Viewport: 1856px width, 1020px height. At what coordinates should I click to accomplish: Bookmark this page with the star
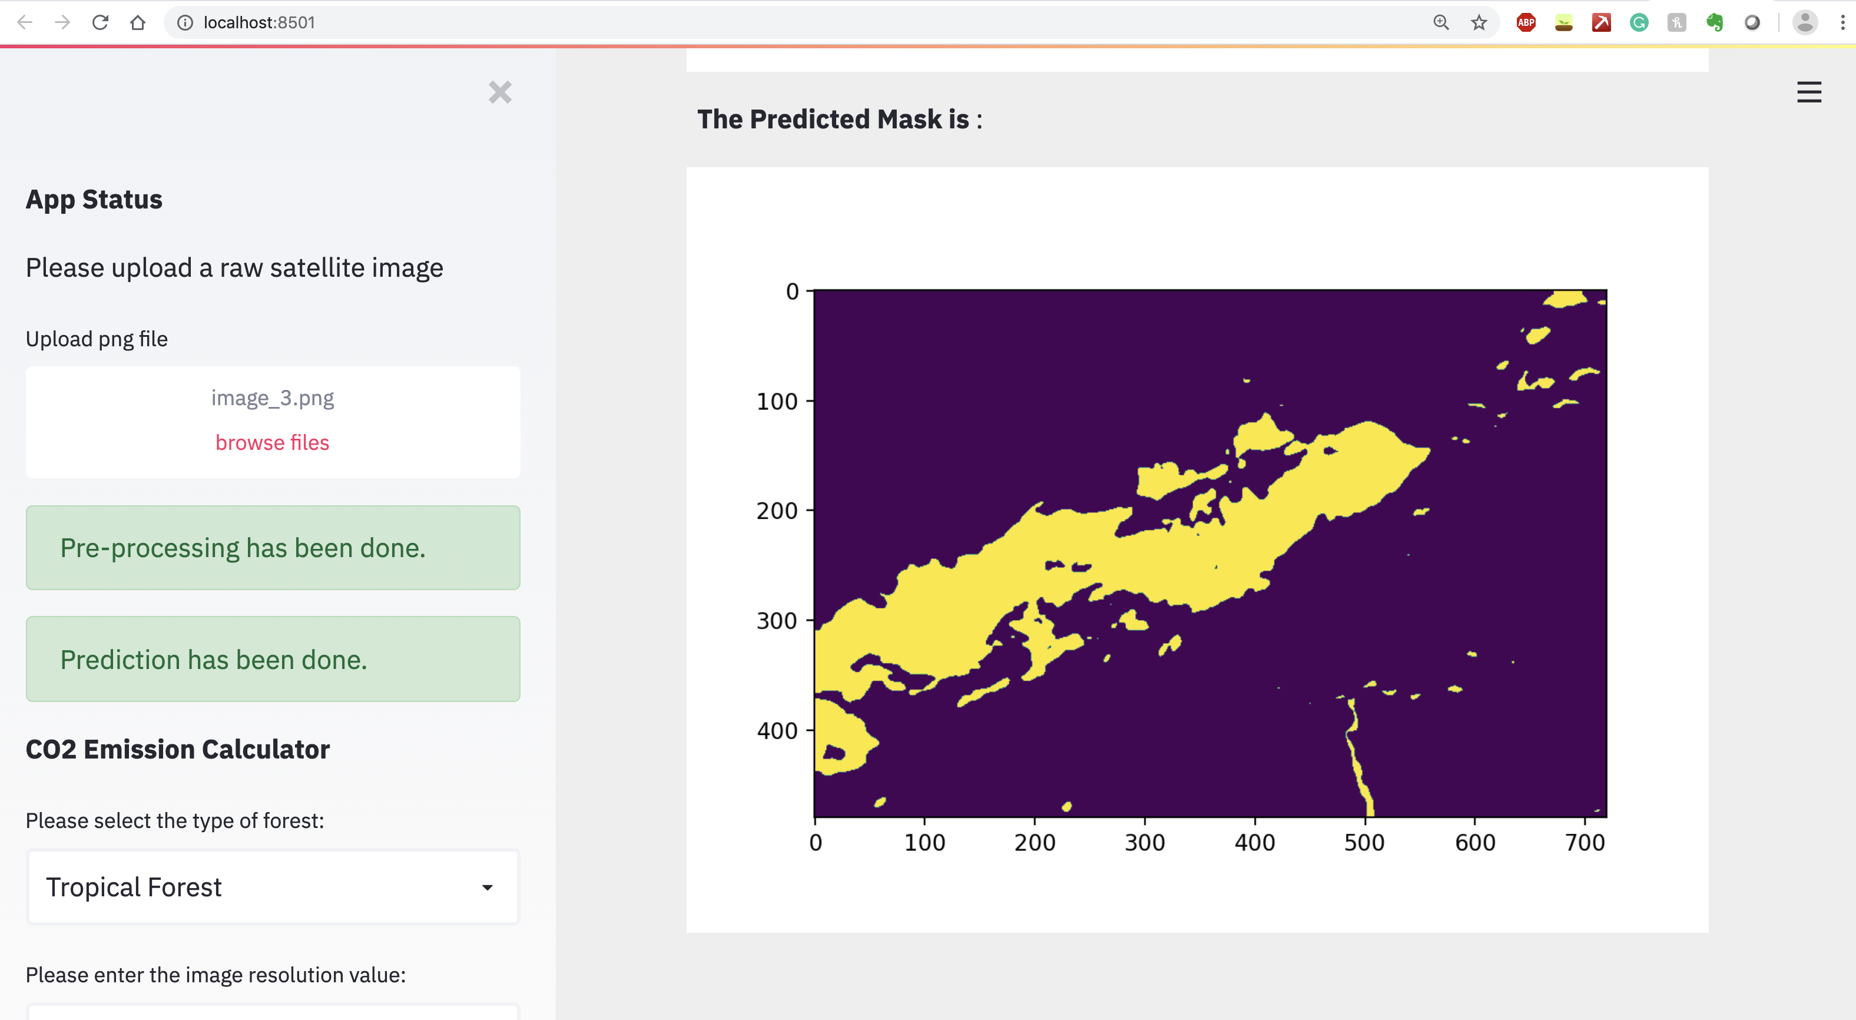pyautogui.click(x=1479, y=22)
